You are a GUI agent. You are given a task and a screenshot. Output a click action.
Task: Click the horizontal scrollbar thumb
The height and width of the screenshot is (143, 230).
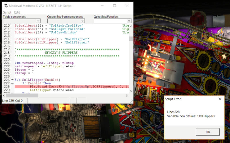point(22,96)
